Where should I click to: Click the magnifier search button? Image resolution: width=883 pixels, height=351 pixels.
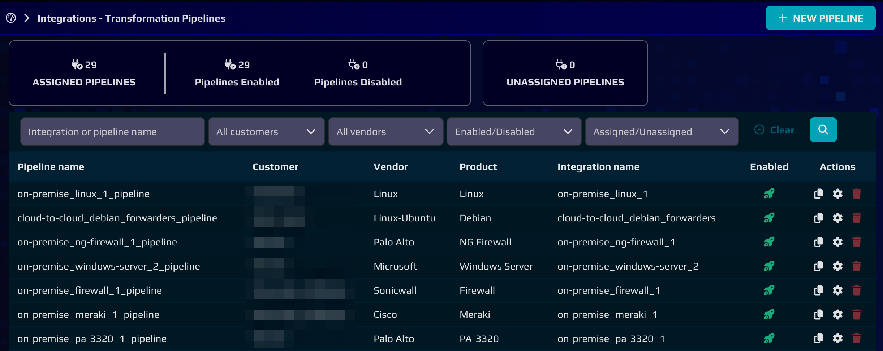[823, 130]
